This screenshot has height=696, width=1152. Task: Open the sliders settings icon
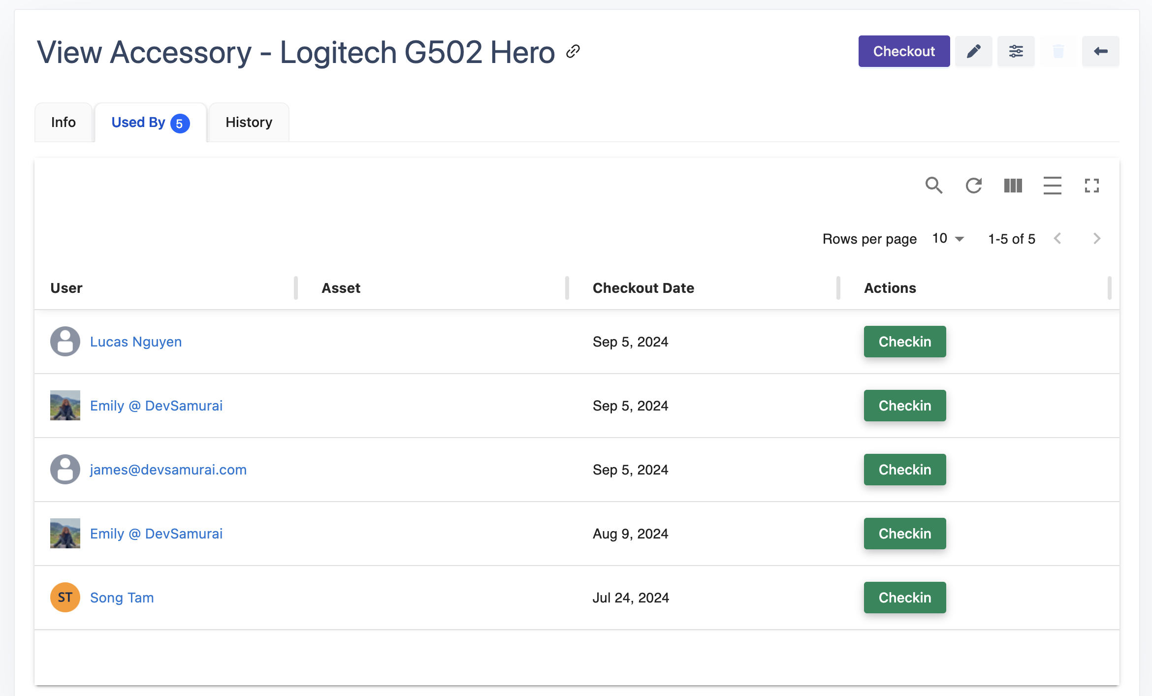(1016, 51)
